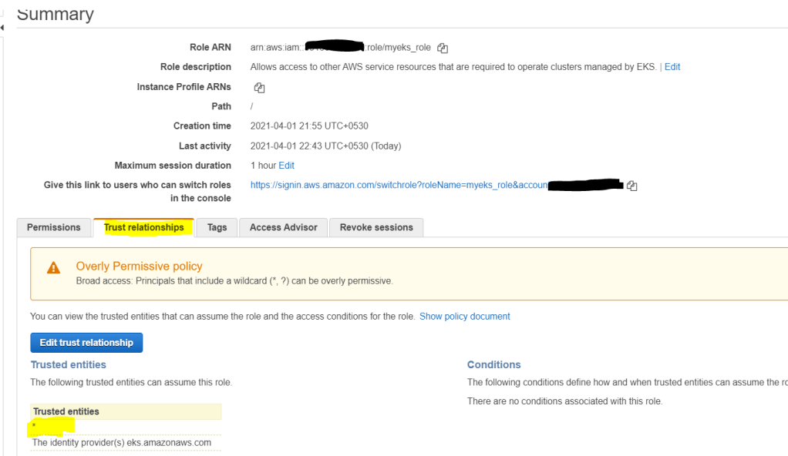The height and width of the screenshot is (456, 788).
Task: Click the Trusted entities table header
Action: coord(66,411)
